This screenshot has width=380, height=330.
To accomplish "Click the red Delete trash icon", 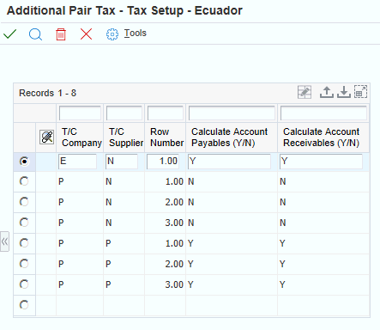I will (61, 34).
